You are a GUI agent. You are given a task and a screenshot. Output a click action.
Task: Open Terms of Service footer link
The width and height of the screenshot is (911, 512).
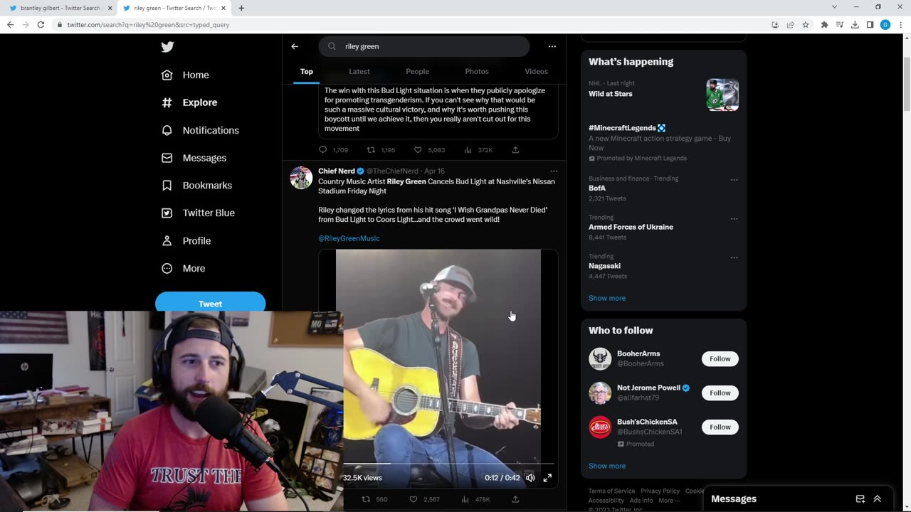(611, 491)
